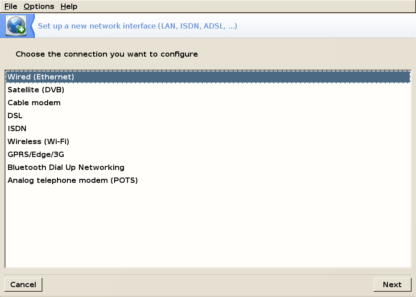The image size is (416, 297).
Task: Click the 'Choose the connection' heading text
Action: point(107,54)
